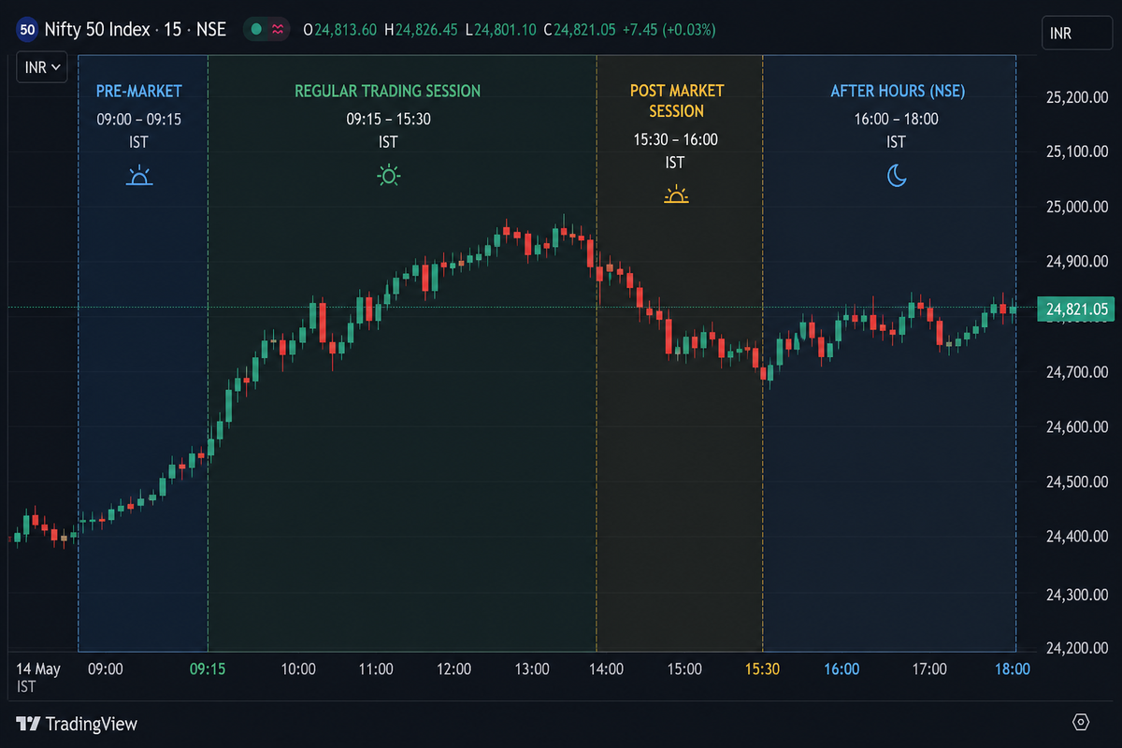Screen dimensions: 1122x748
Task: Click the pink wave data-status icon
Action: (278, 30)
